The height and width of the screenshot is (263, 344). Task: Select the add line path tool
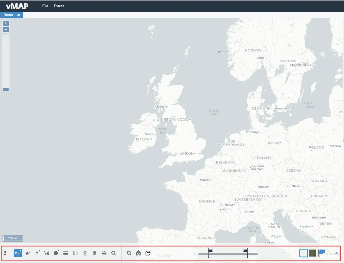pos(47,253)
